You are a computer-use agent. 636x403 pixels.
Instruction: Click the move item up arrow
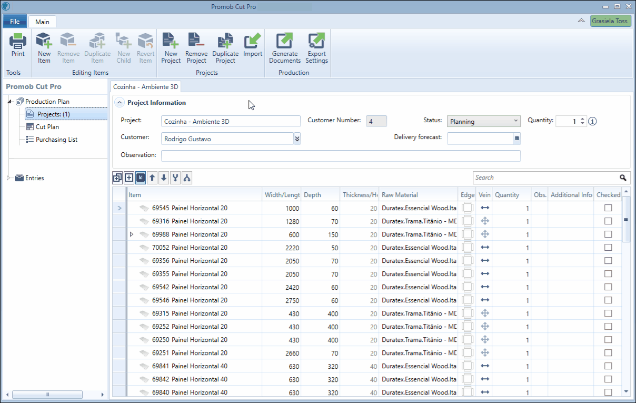[x=152, y=178]
